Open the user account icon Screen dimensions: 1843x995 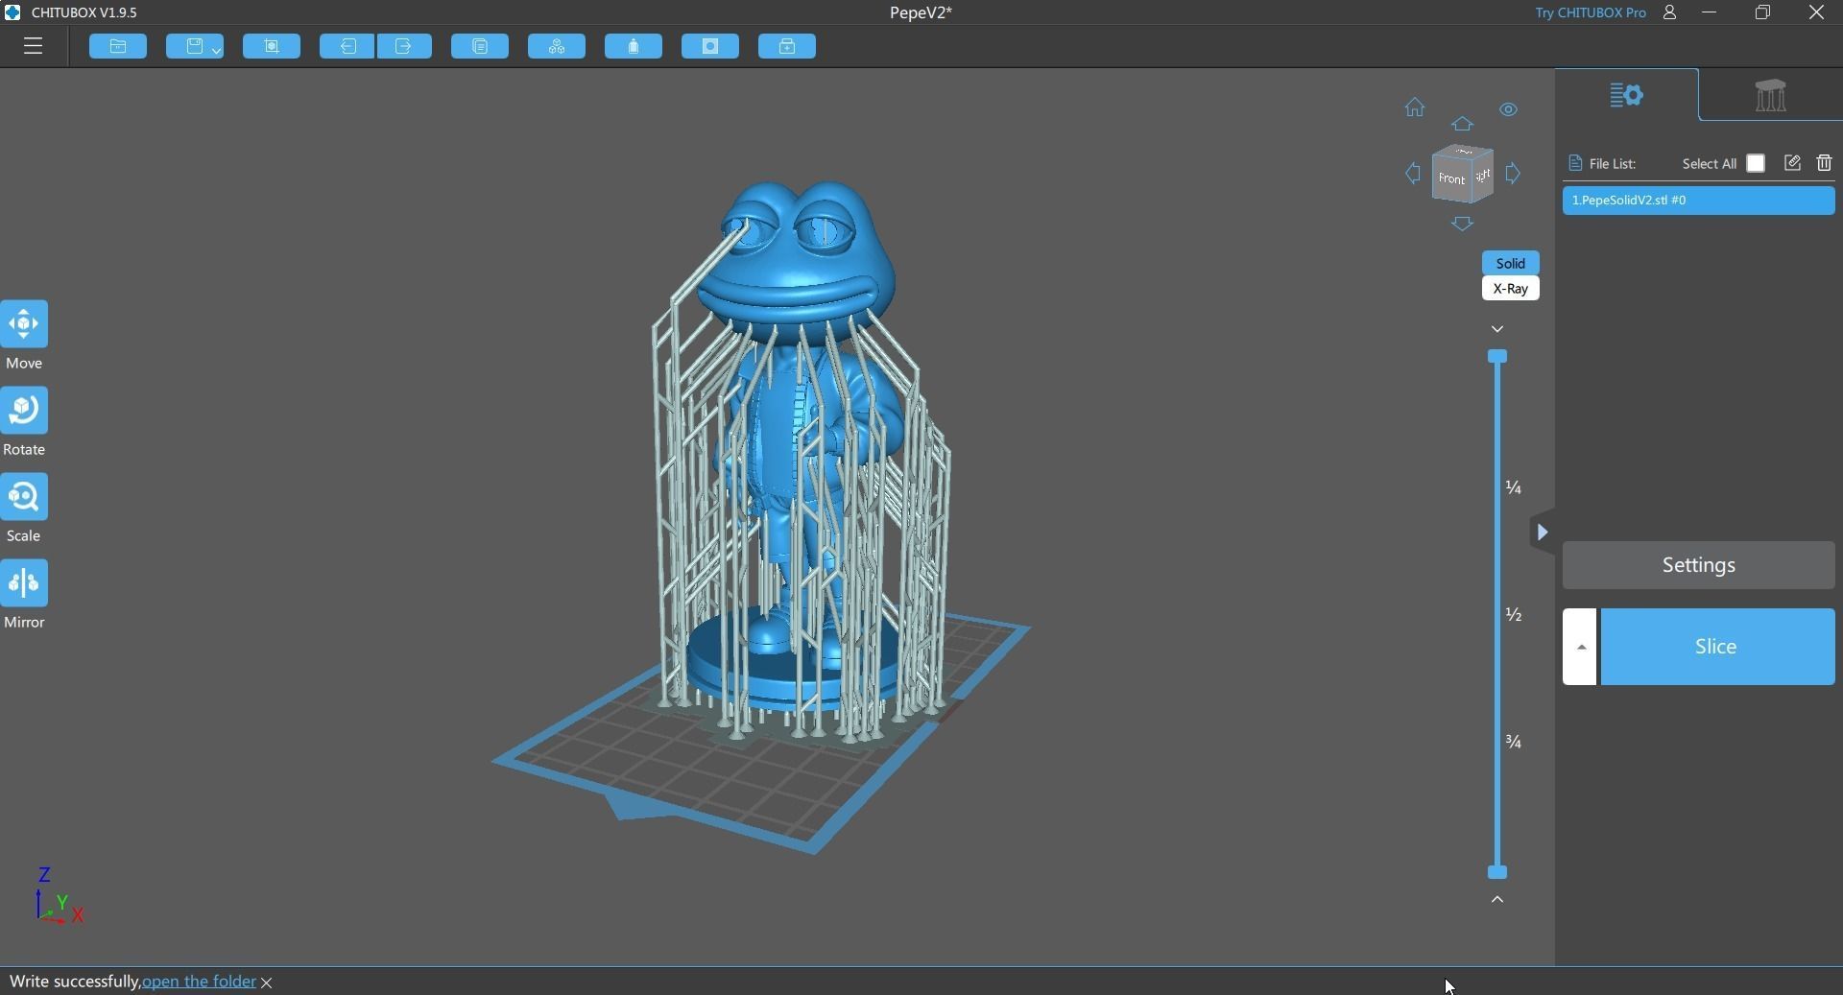click(x=1670, y=12)
